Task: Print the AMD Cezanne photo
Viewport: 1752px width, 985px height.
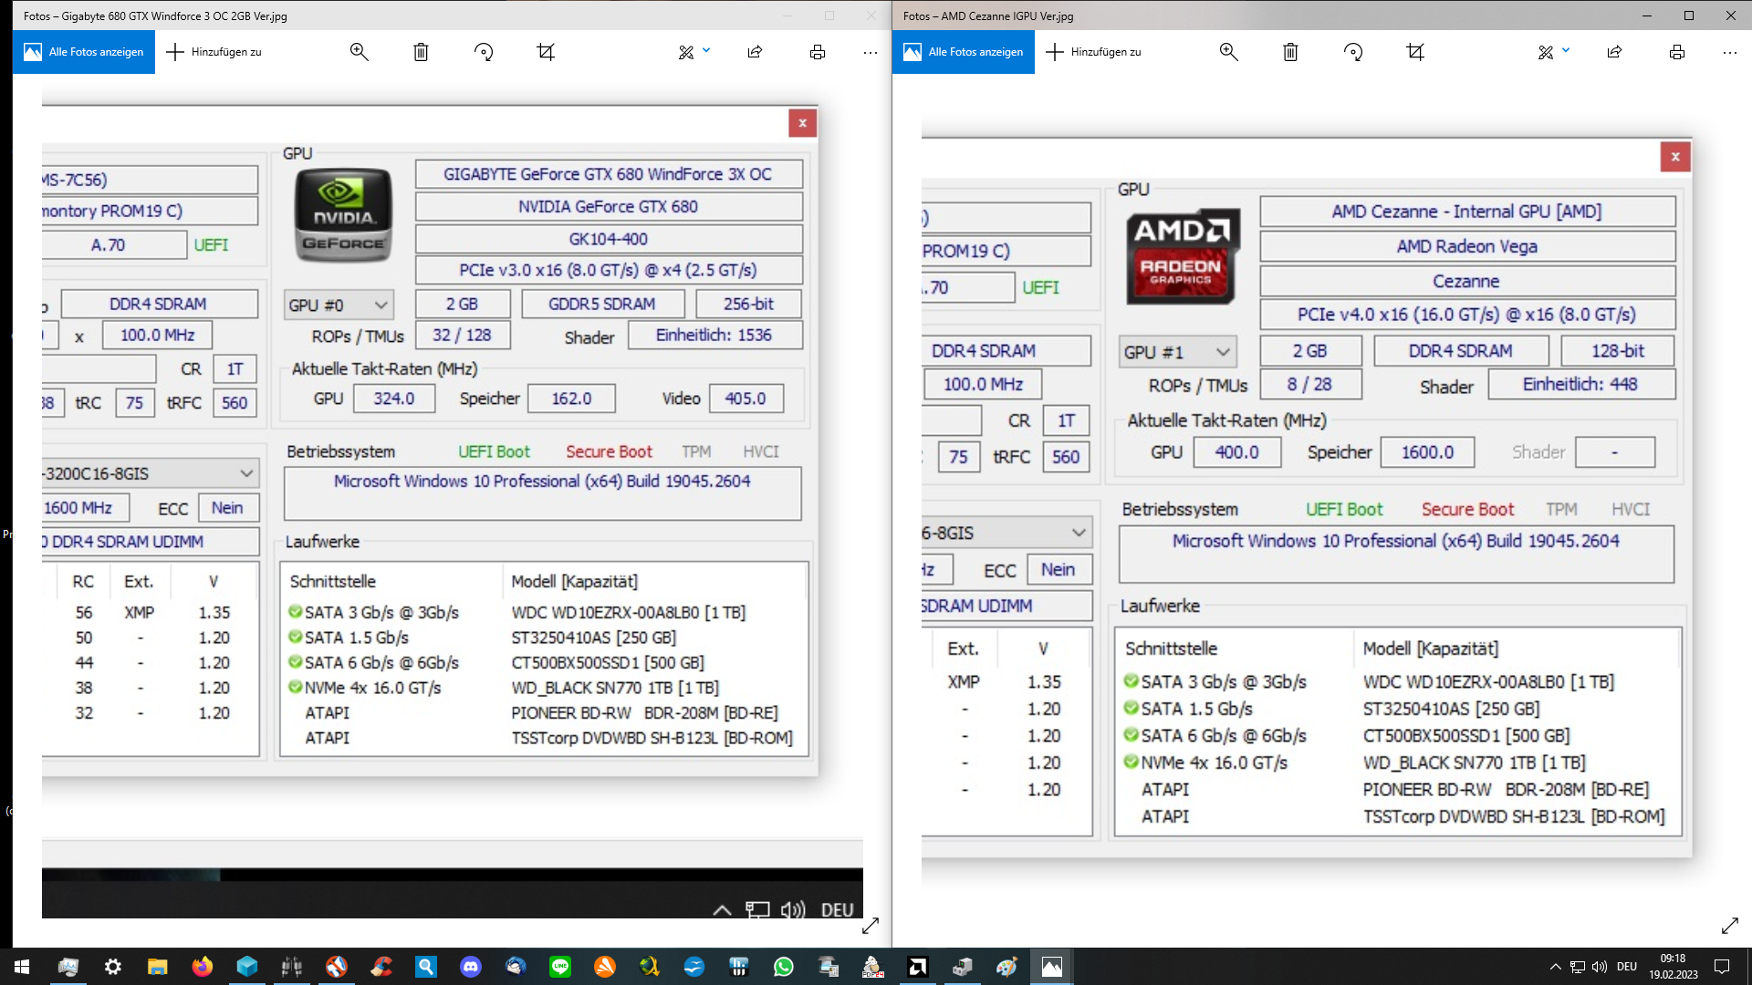Action: coord(1677,52)
